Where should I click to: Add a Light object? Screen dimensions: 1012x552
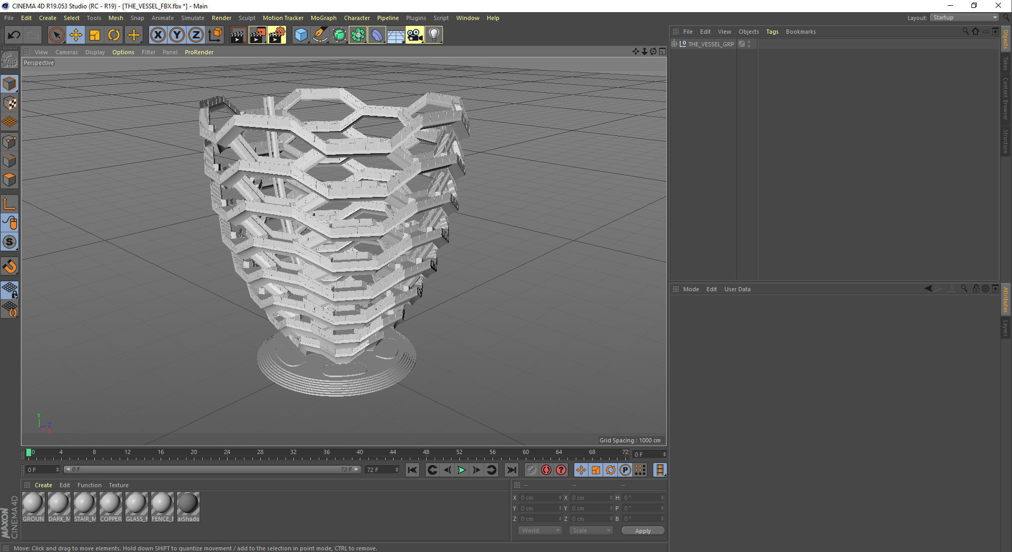(434, 35)
